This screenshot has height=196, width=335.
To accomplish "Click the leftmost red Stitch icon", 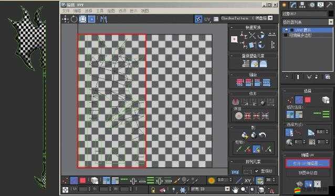I will 239,82.
